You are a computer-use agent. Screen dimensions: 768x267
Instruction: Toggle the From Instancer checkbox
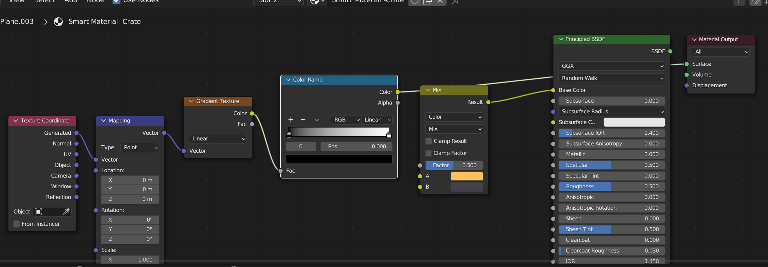(17, 224)
